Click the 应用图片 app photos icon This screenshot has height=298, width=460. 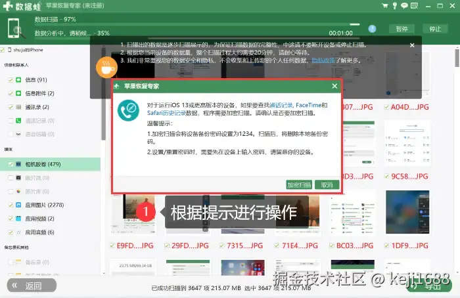[18, 205]
